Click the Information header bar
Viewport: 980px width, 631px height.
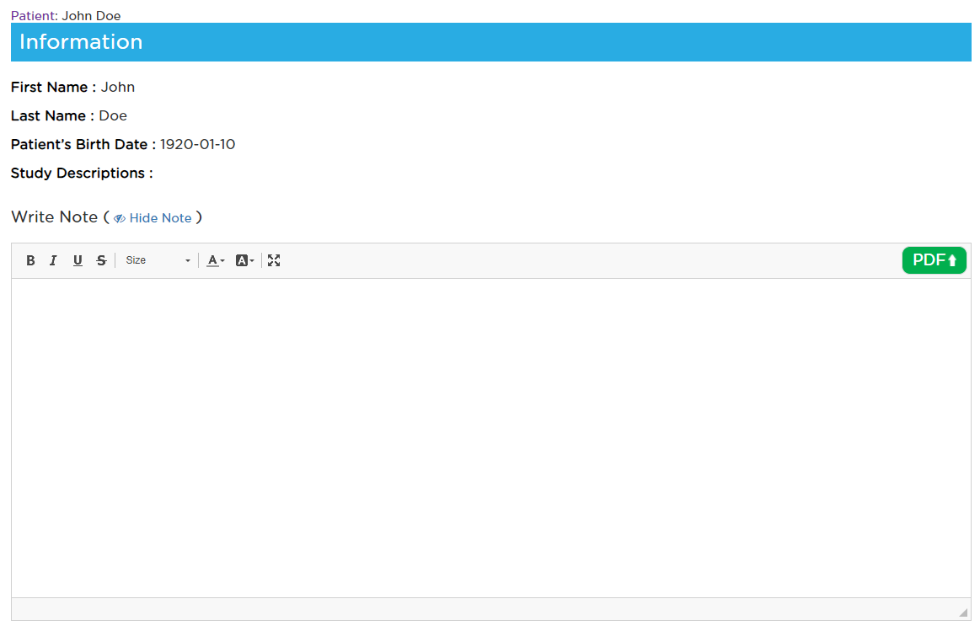coord(490,42)
